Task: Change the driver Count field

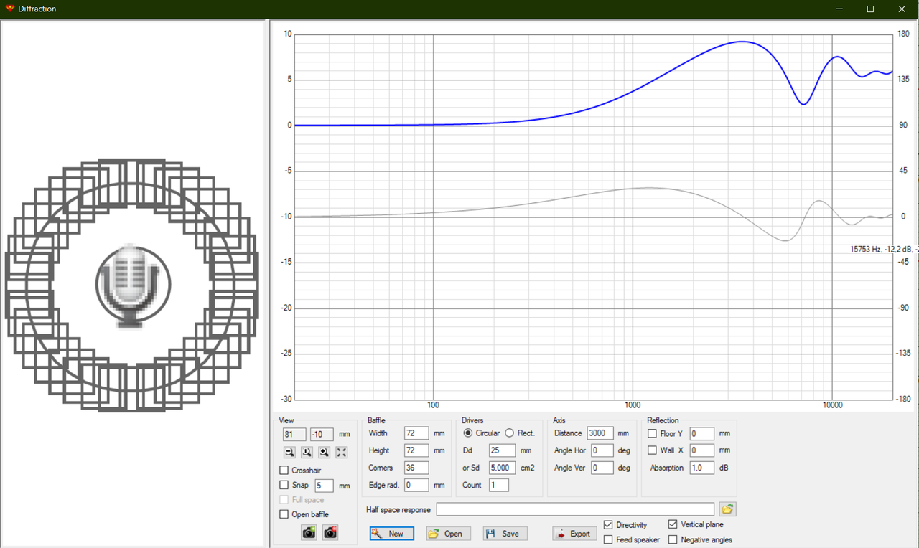Action: [499, 485]
